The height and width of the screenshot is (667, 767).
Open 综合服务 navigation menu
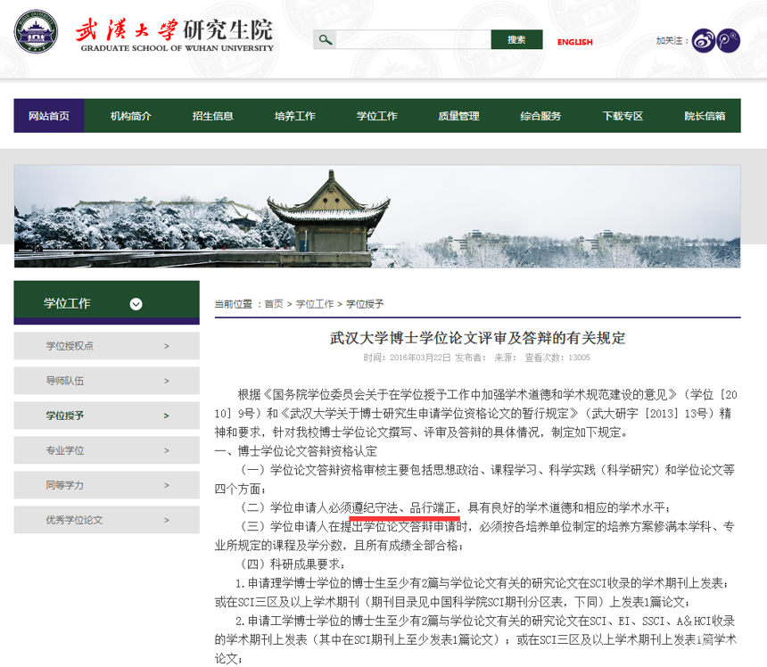(x=540, y=116)
